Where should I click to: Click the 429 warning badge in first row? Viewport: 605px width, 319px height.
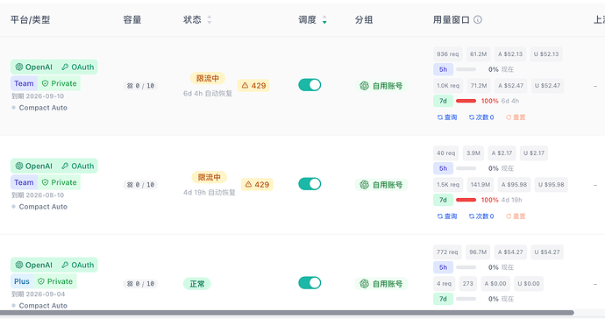(x=253, y=86)
